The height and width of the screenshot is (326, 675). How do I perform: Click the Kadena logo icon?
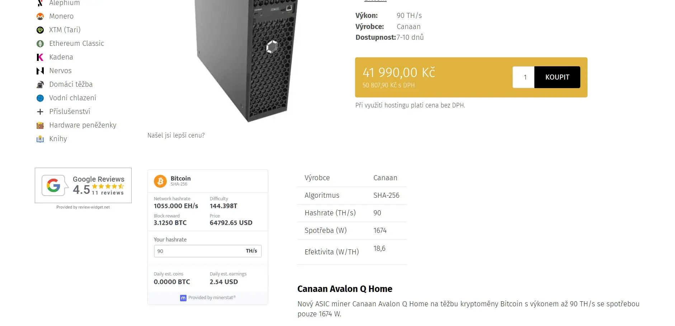[x=40, y=57]
